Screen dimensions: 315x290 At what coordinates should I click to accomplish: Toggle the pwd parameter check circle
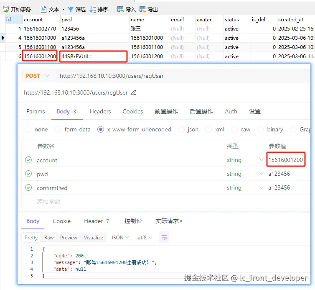pos(28,174)
